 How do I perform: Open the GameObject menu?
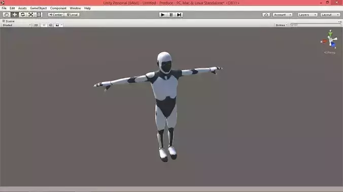click(38, 8)
